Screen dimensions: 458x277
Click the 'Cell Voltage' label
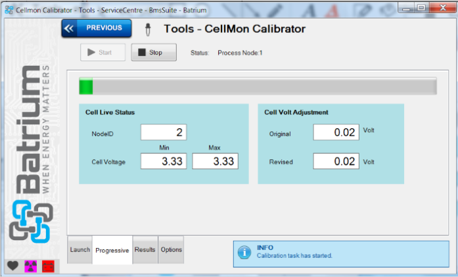pos(108,162)
